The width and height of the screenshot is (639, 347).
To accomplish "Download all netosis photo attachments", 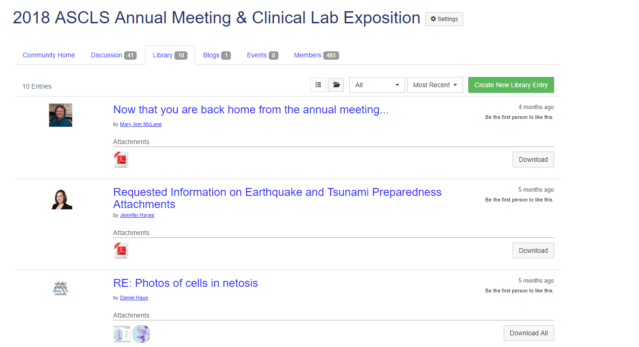I will (528, 333).
